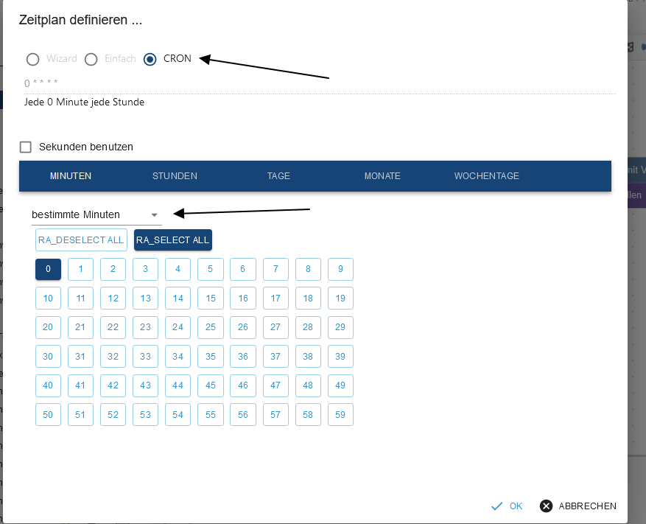Image resolution: width=646 pixels, height=524 pixels.
Task: Open the bestimmte Minuten dropdown
Action: [x=88, y=214]
